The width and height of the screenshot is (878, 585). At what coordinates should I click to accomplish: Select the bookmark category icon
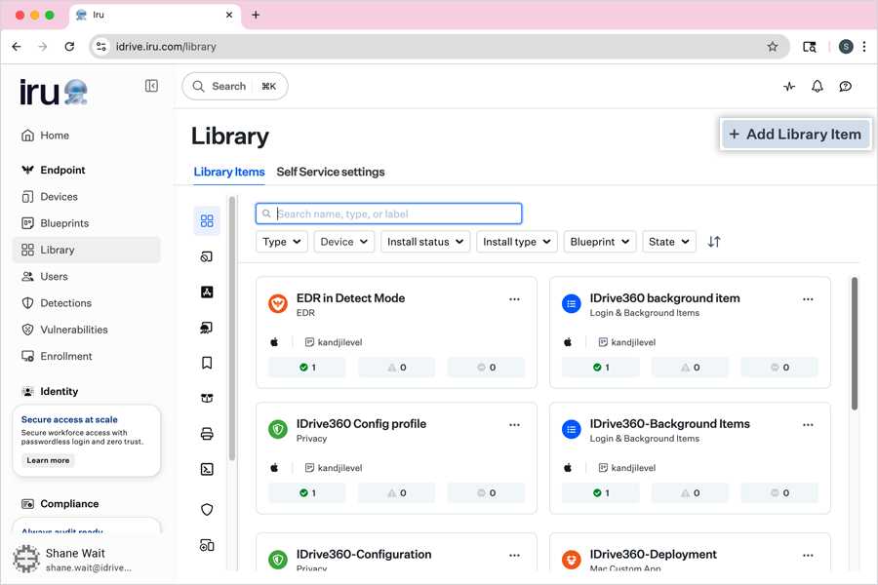coord(207,363)
